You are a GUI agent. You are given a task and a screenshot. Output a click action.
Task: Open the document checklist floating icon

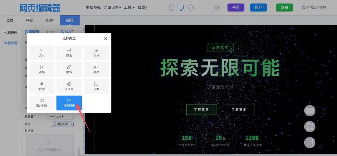click(310, 127)
